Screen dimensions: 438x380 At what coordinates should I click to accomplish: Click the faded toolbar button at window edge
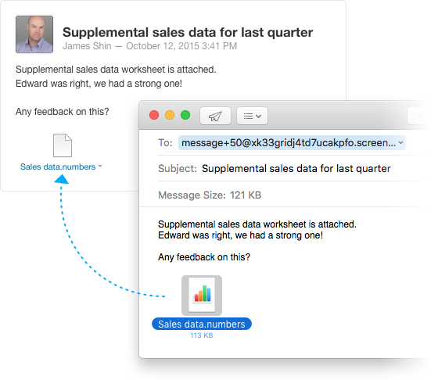click(419, 116)
